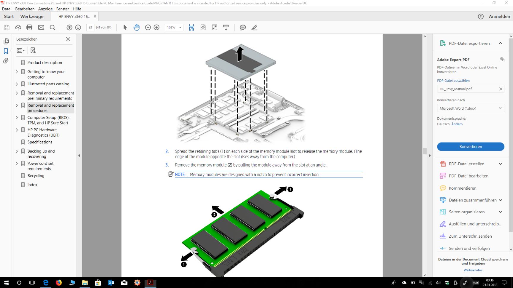Open Firefox from the taskbar
Screen dimensions: 513x288
click(59, 283)
